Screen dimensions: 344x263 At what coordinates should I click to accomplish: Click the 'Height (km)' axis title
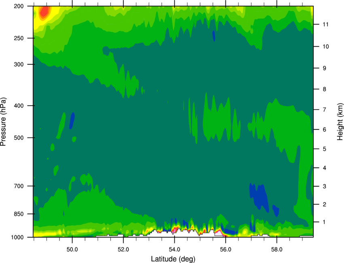tap(340, 122)
